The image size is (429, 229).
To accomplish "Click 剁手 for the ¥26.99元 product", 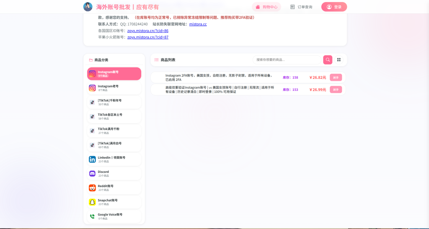I will tap(336, 90).
